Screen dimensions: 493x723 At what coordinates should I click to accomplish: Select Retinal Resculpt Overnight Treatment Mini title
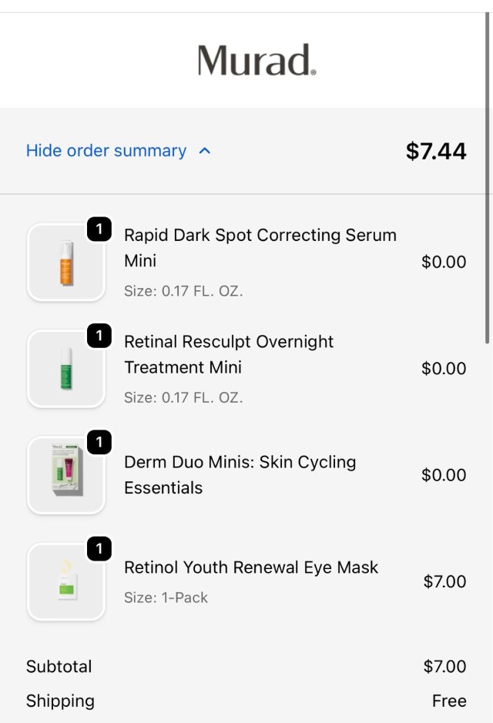229,354
